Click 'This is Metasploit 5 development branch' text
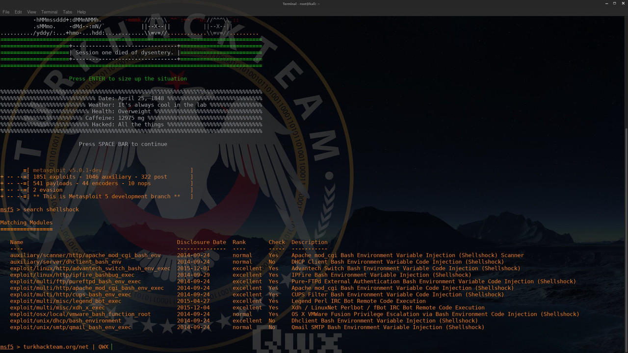 (106, 197)
